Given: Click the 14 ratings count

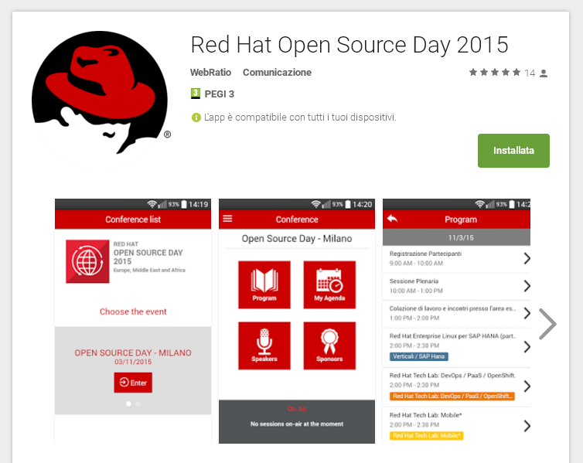Looking at the screenshot, I should [530, 73].
